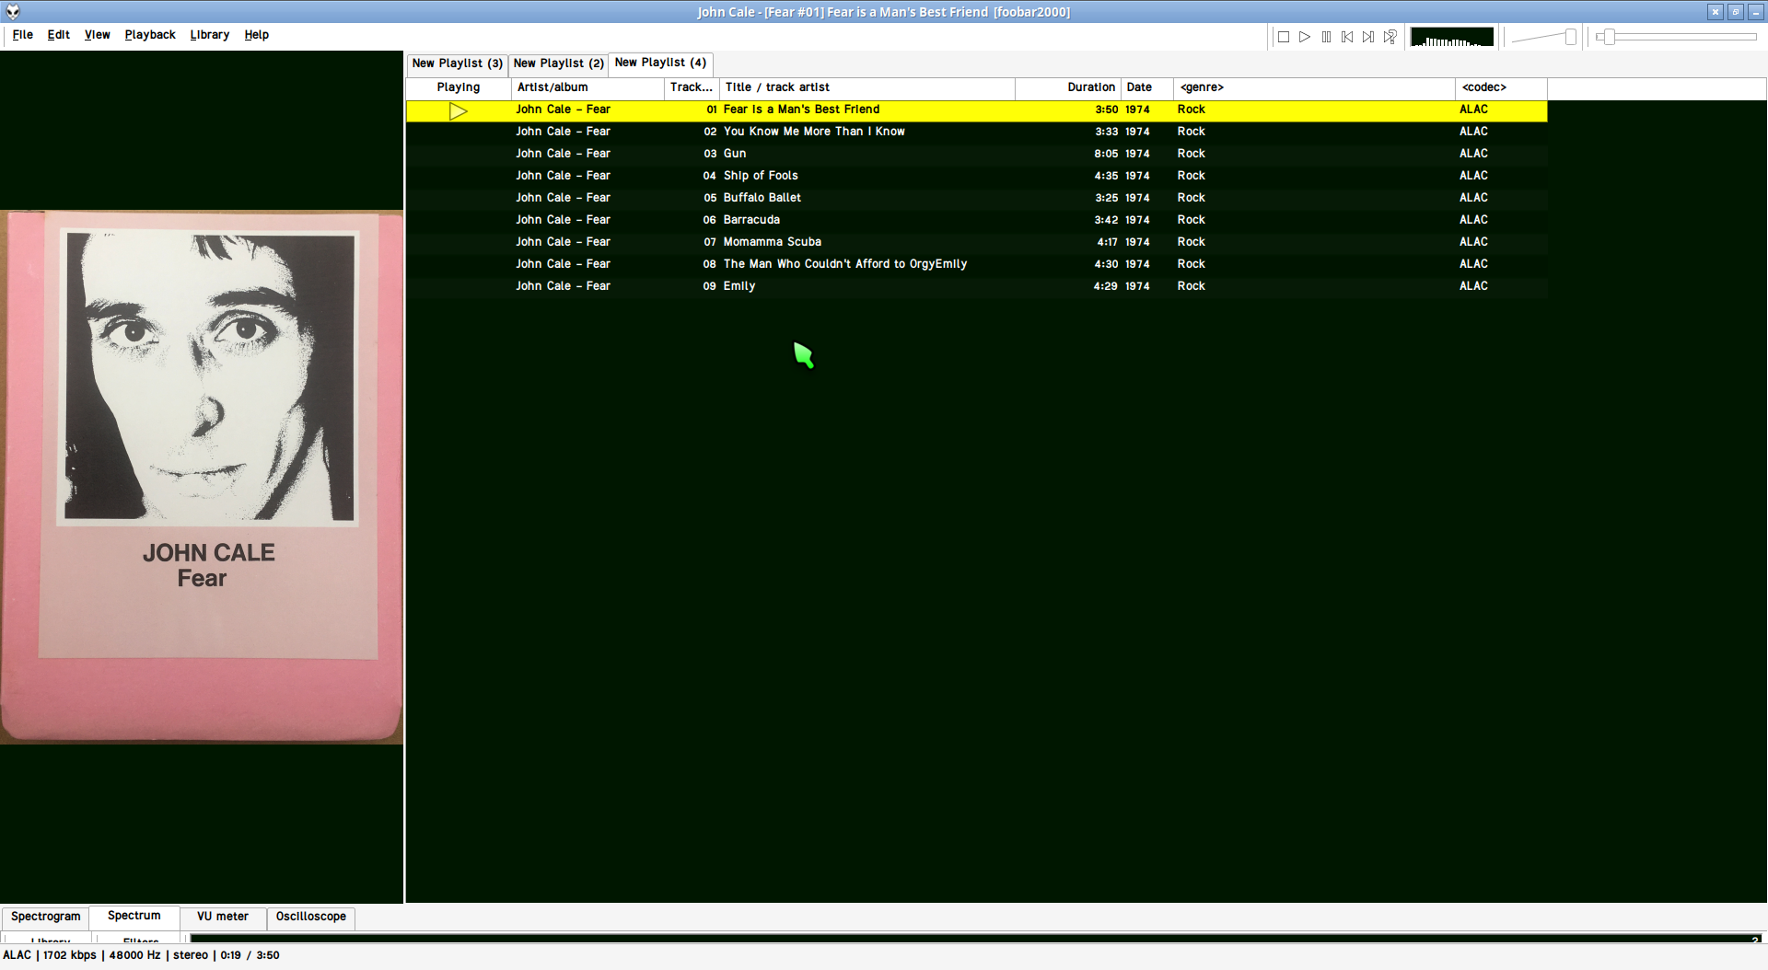Open the VU meter tab

point(223,917)
